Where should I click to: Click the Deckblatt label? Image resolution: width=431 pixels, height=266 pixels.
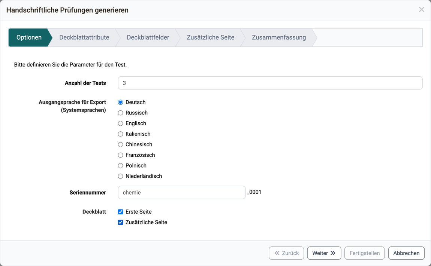pyautogui.click(x=94, y=212)
